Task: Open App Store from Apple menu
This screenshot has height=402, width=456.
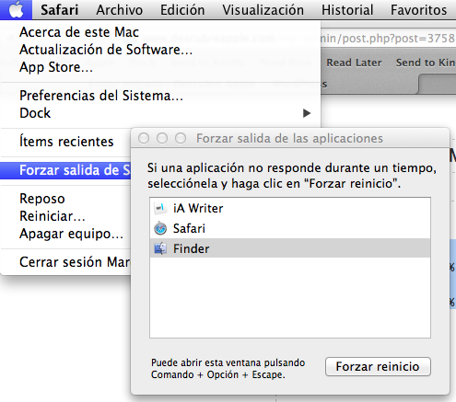Action: point(56,67)
